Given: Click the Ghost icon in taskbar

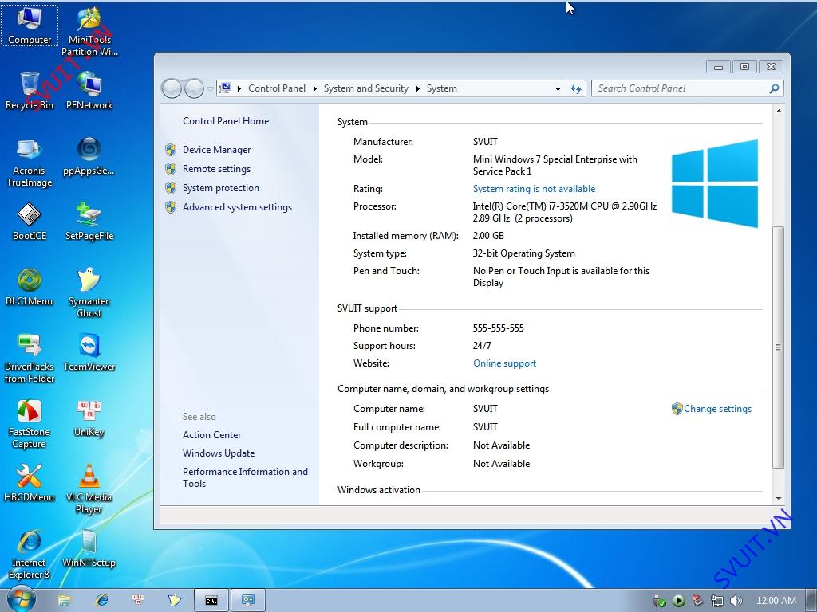Looking at the screenshot, I should (x=174, y=601).
